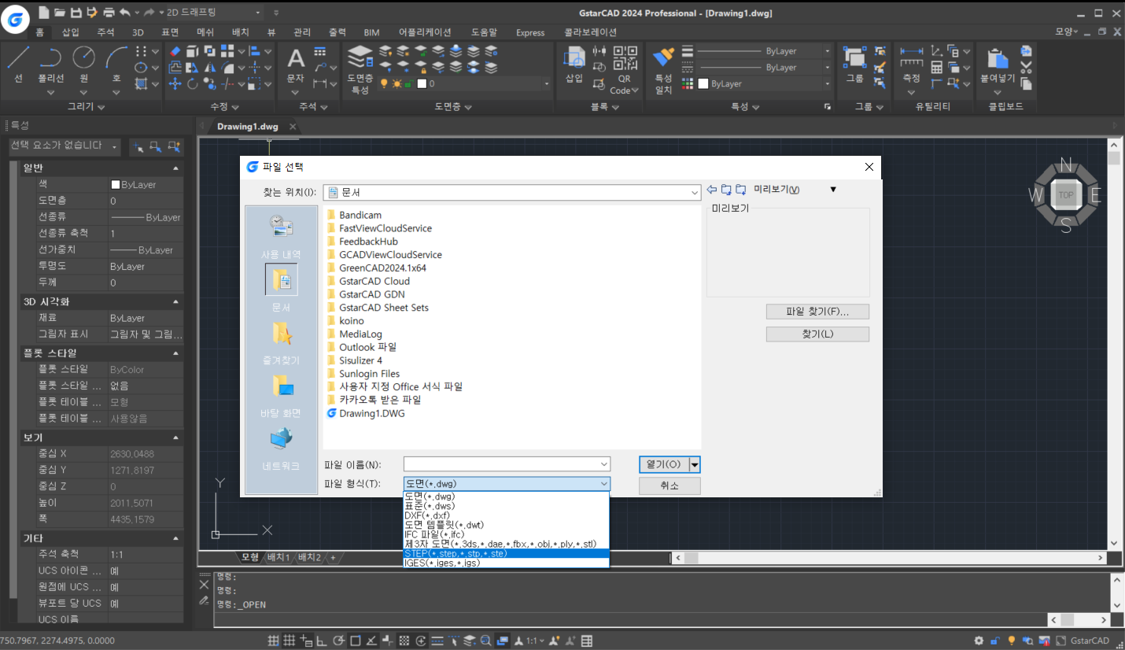1125x650 pixels.
Task: Collapse the General (일반) properties section
Action: (175, 168)
